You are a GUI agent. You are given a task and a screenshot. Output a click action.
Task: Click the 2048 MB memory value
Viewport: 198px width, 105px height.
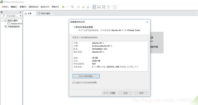(96, 61)
